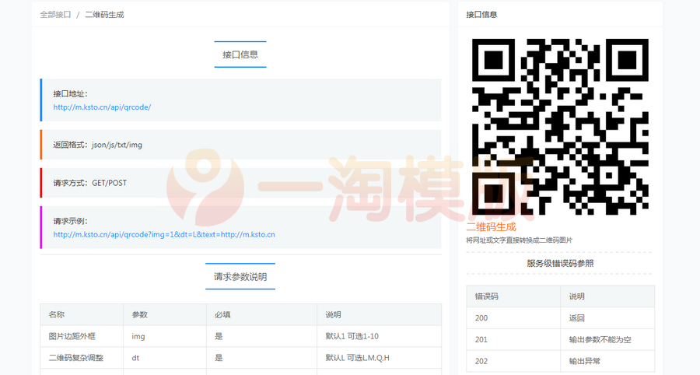Select the 服务级错误码参照 heading
Viewport: 700px width, 375px height.
click(x=560, y=264)
